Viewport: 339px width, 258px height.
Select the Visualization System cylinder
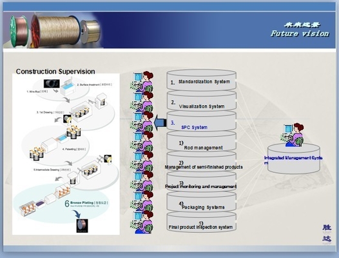point(202,100)
